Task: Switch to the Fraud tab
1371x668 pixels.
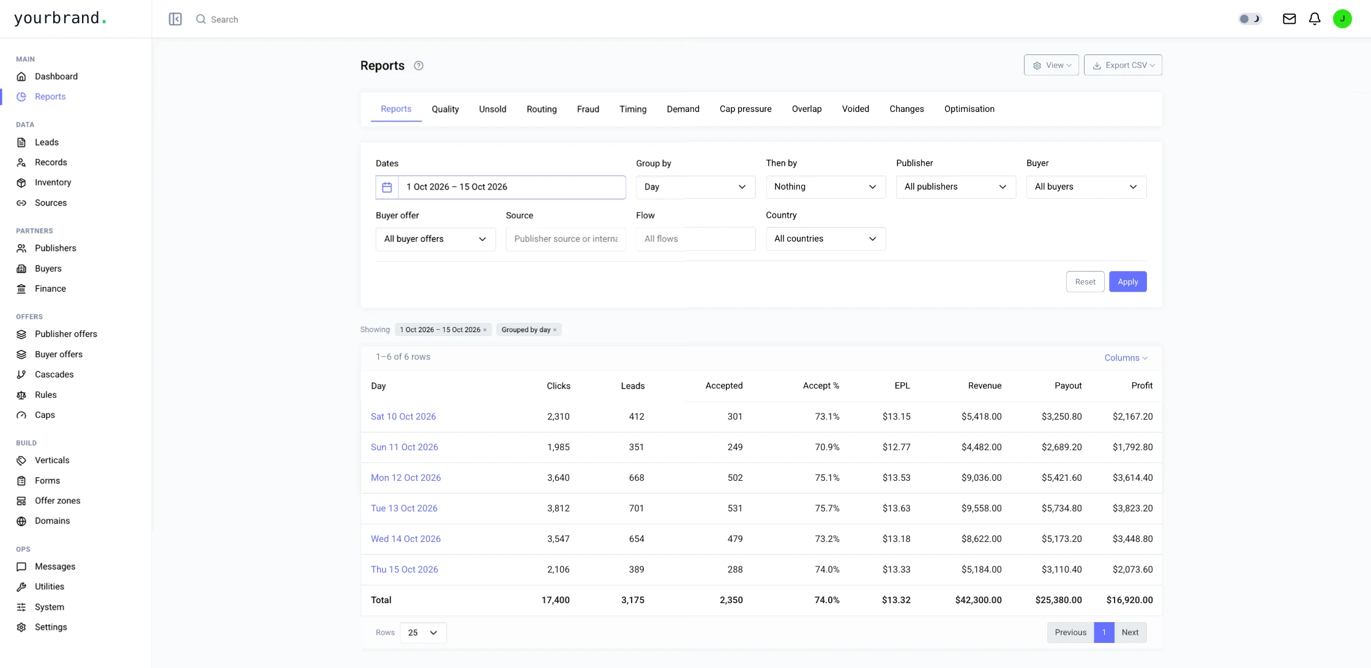Action: pyautogui.click(x=588, y=109)
